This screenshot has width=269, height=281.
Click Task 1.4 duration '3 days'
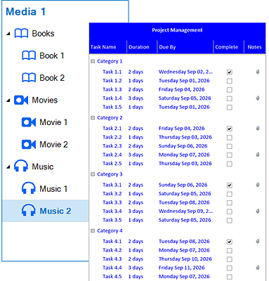(x=136, y=98)
